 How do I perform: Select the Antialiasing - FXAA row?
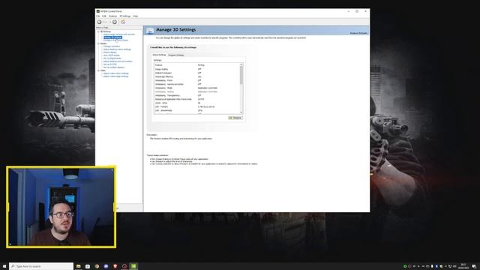tap(196, 80)
